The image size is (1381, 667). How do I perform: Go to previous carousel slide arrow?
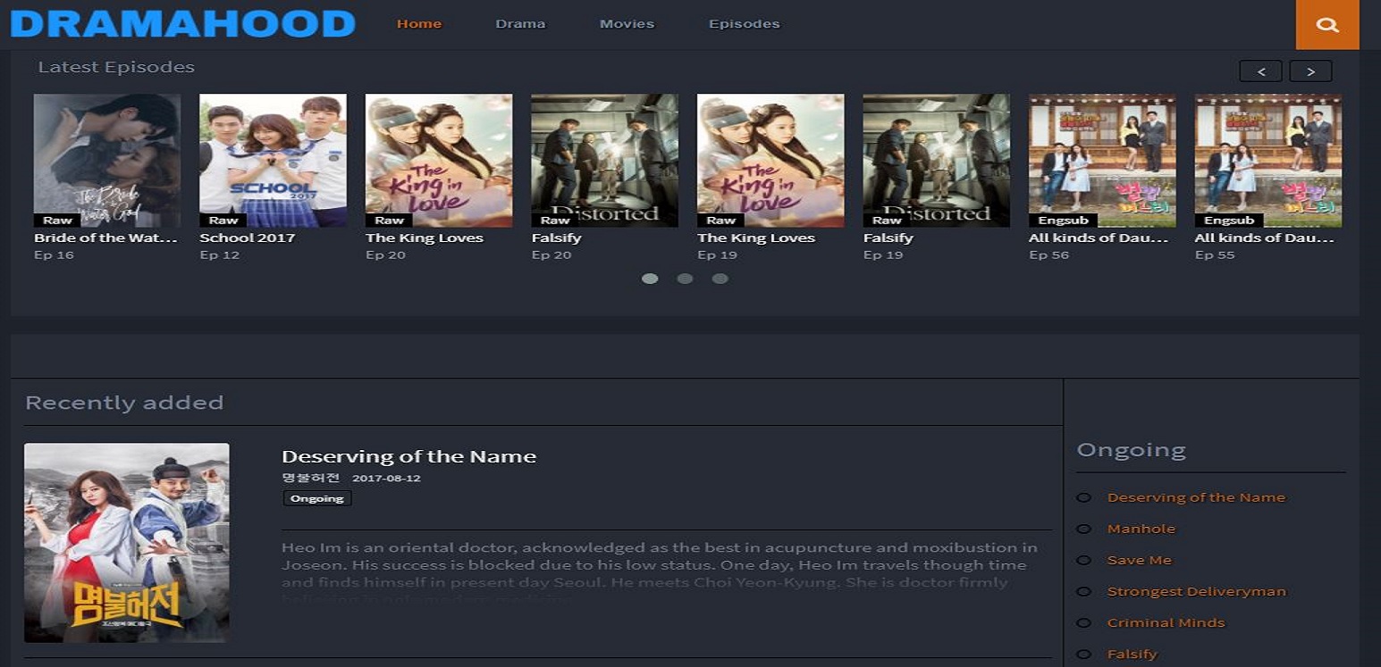(x=1261, y=71)
